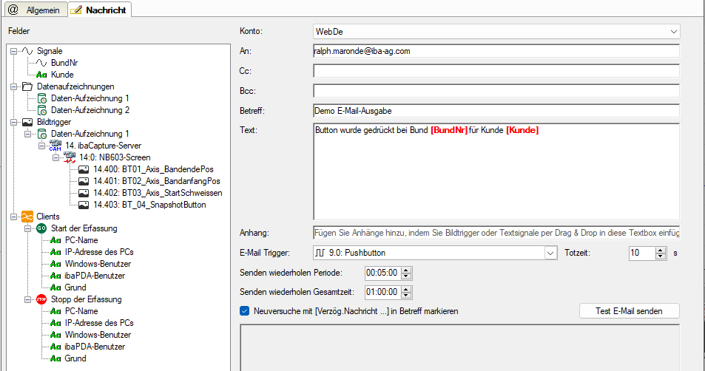Collapse the Stopp der Erfassung node

coord(28,299)
